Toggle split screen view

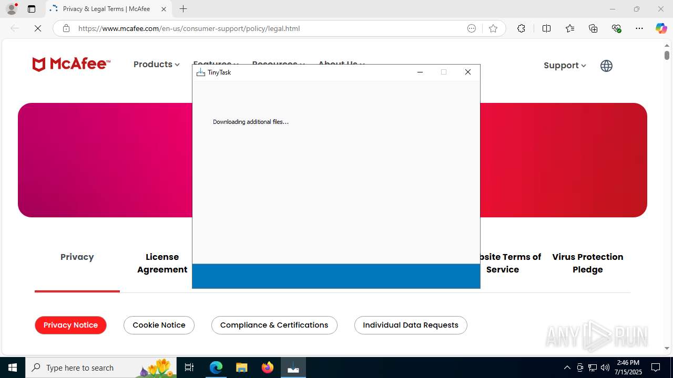pyautogui.click(x=546, y=28)
